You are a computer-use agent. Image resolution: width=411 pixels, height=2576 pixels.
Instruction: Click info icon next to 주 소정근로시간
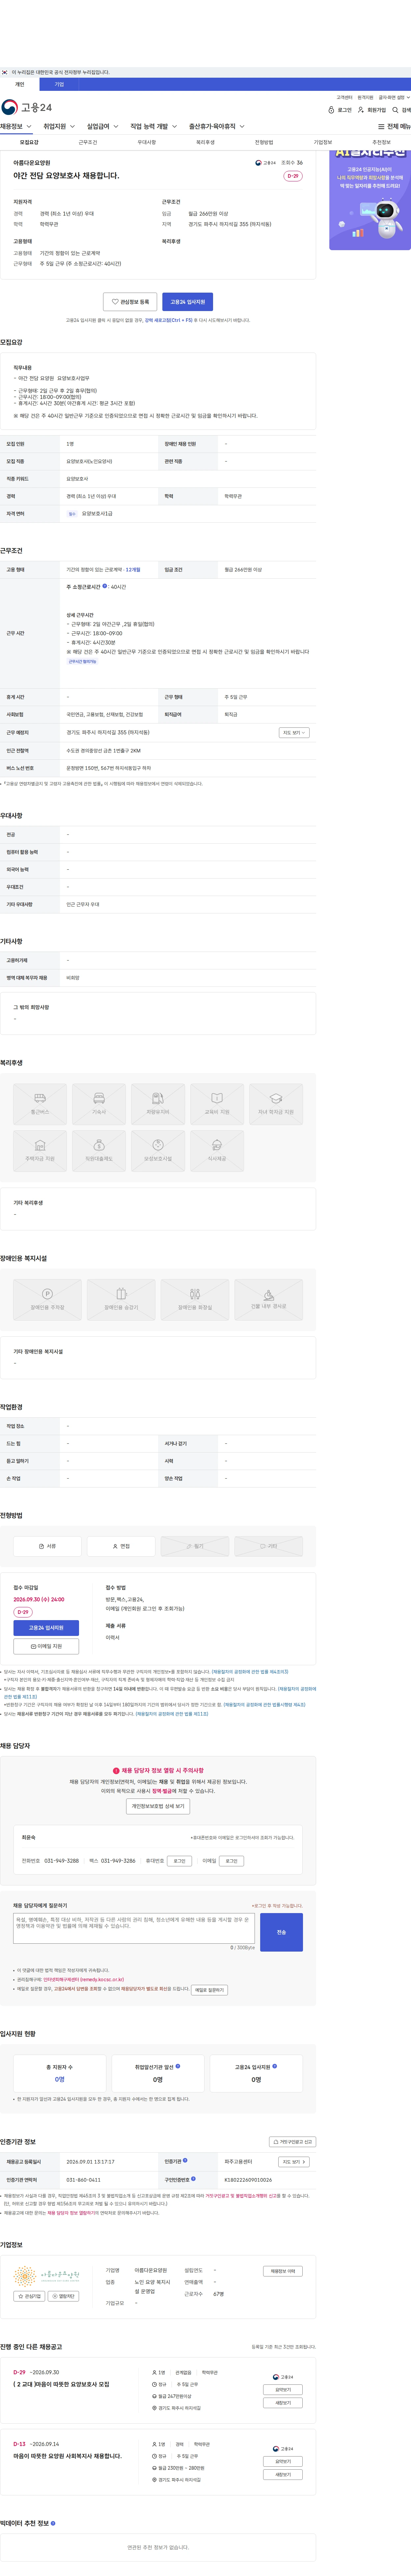click(x=105, y=586)
